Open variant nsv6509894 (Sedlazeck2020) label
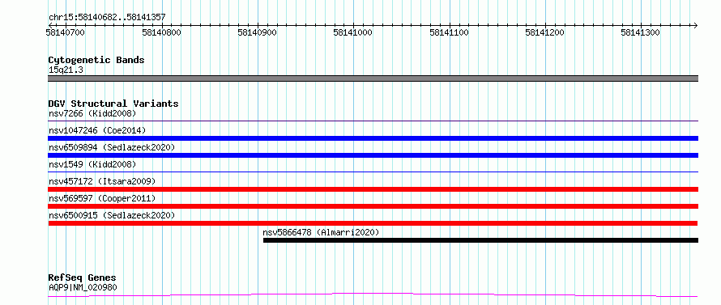Image resolution: width=721 pixels, height=305 pixels. tap(112, 147)
